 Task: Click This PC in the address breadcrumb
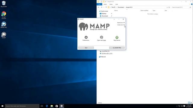point(113,7)
